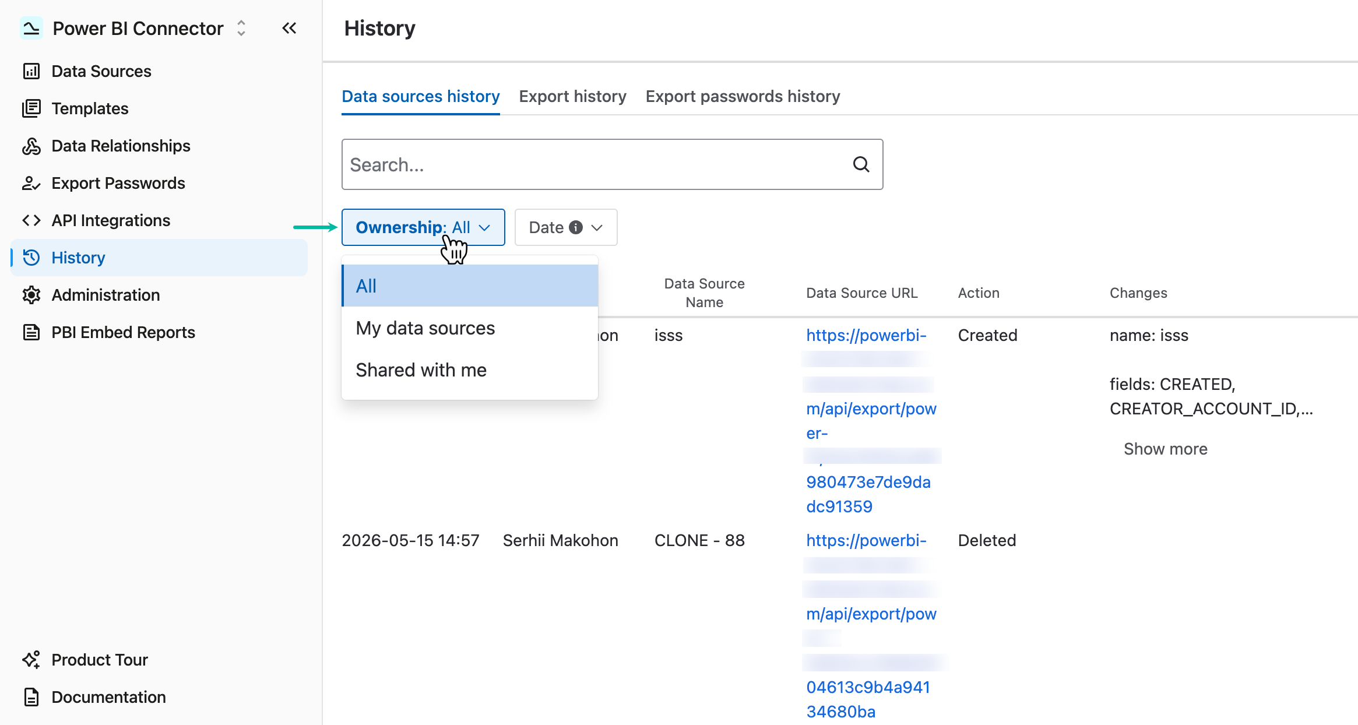Toggle the Ownership: All dropdown
The height and width of the screenshot is (725, 1358).
coord(423,227)
